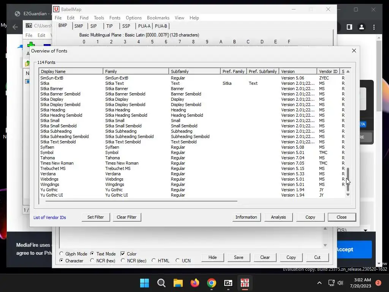Click Chrome back arrow button

point(15,27)
